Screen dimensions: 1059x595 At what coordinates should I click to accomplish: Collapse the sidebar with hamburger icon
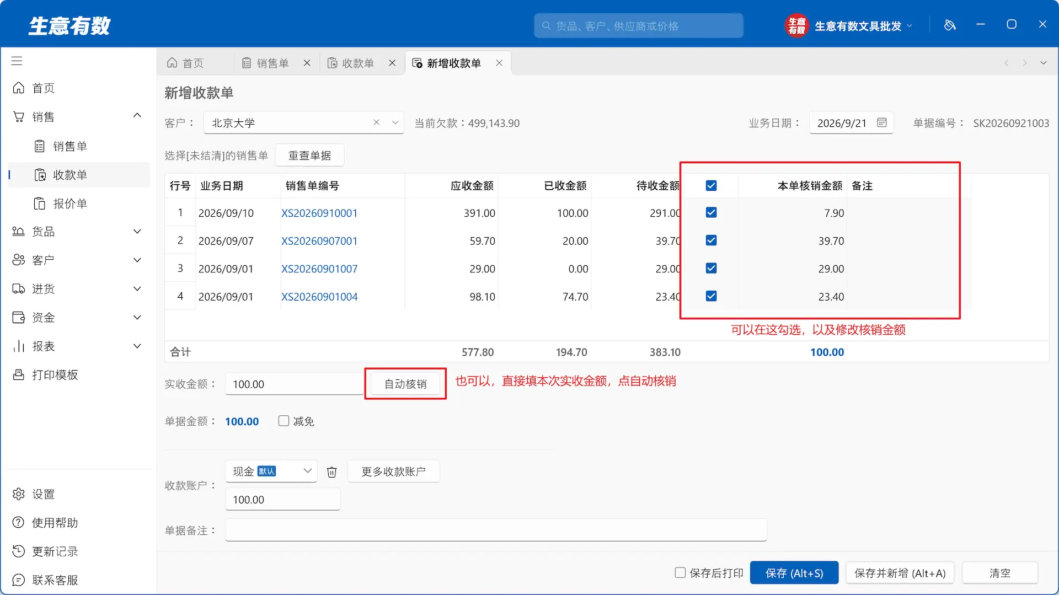pyautogui.click(x=17, y=61)
